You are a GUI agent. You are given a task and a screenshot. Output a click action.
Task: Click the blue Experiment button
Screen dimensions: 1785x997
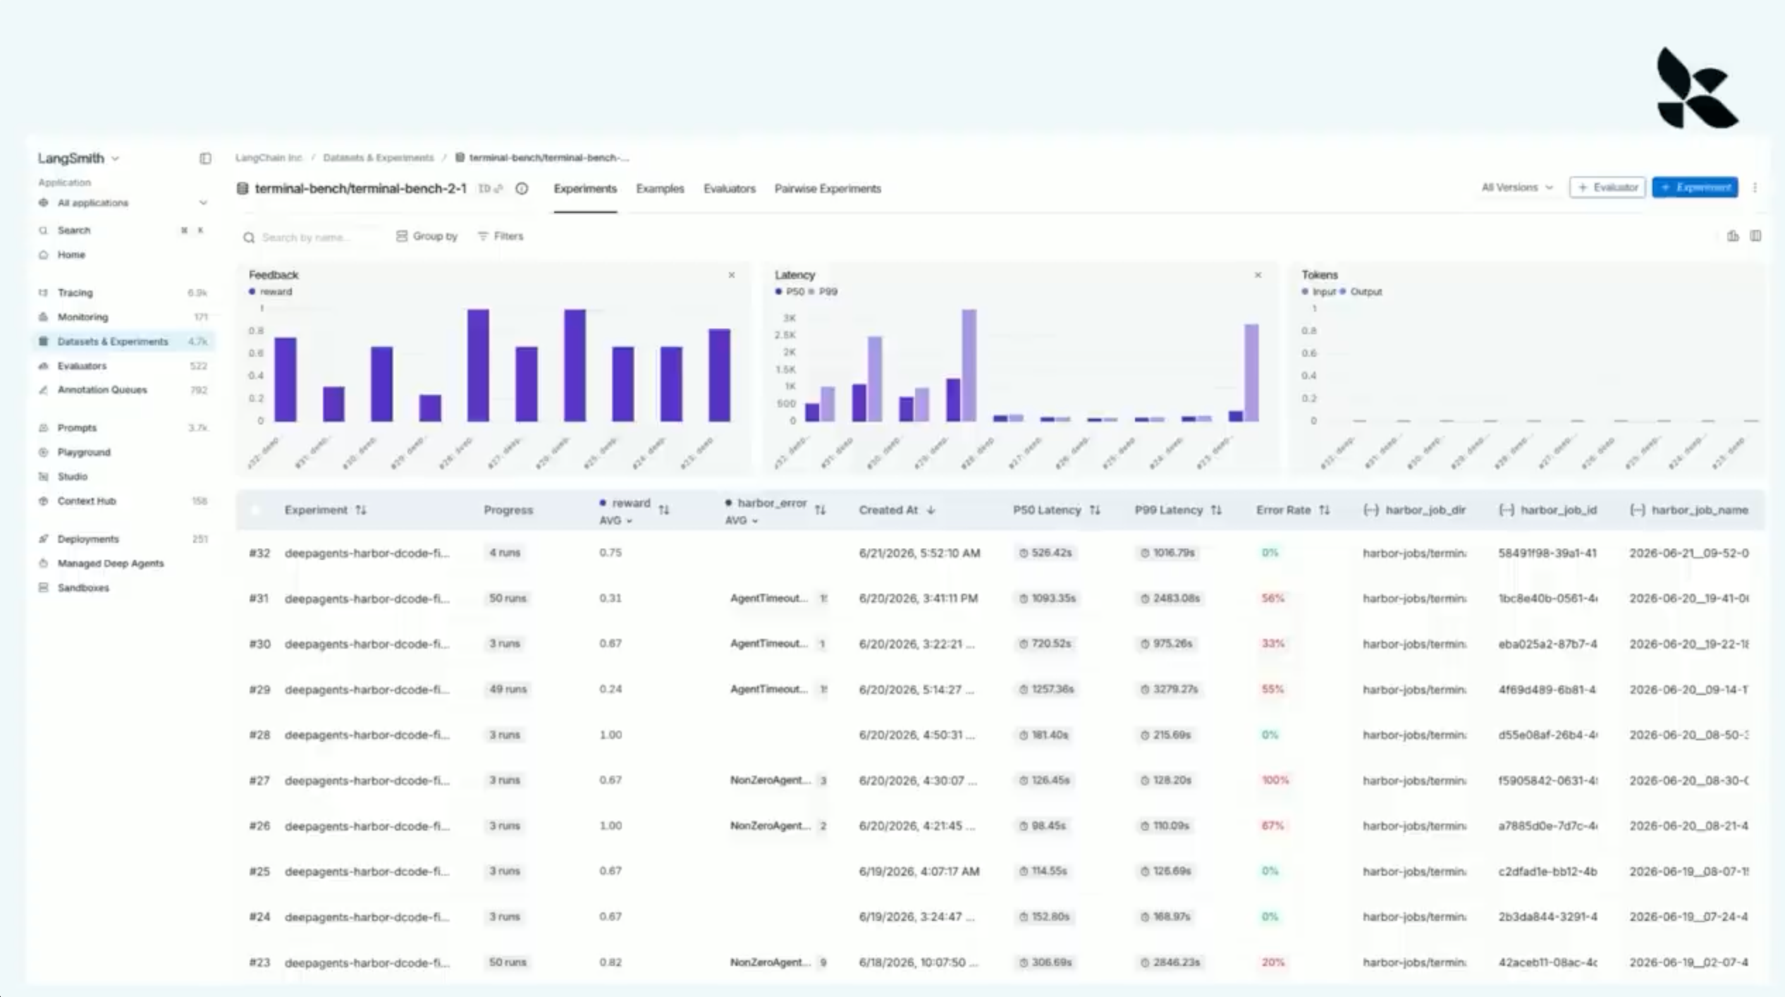1695,188
